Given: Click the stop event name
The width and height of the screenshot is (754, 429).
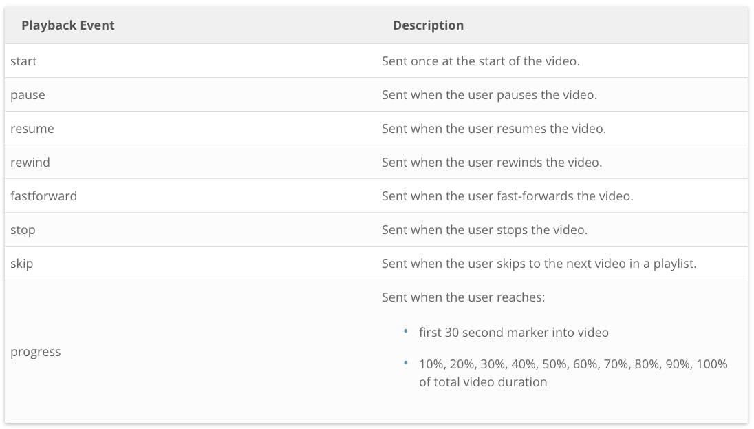Looking at the screenshot, I should [23, 230].
